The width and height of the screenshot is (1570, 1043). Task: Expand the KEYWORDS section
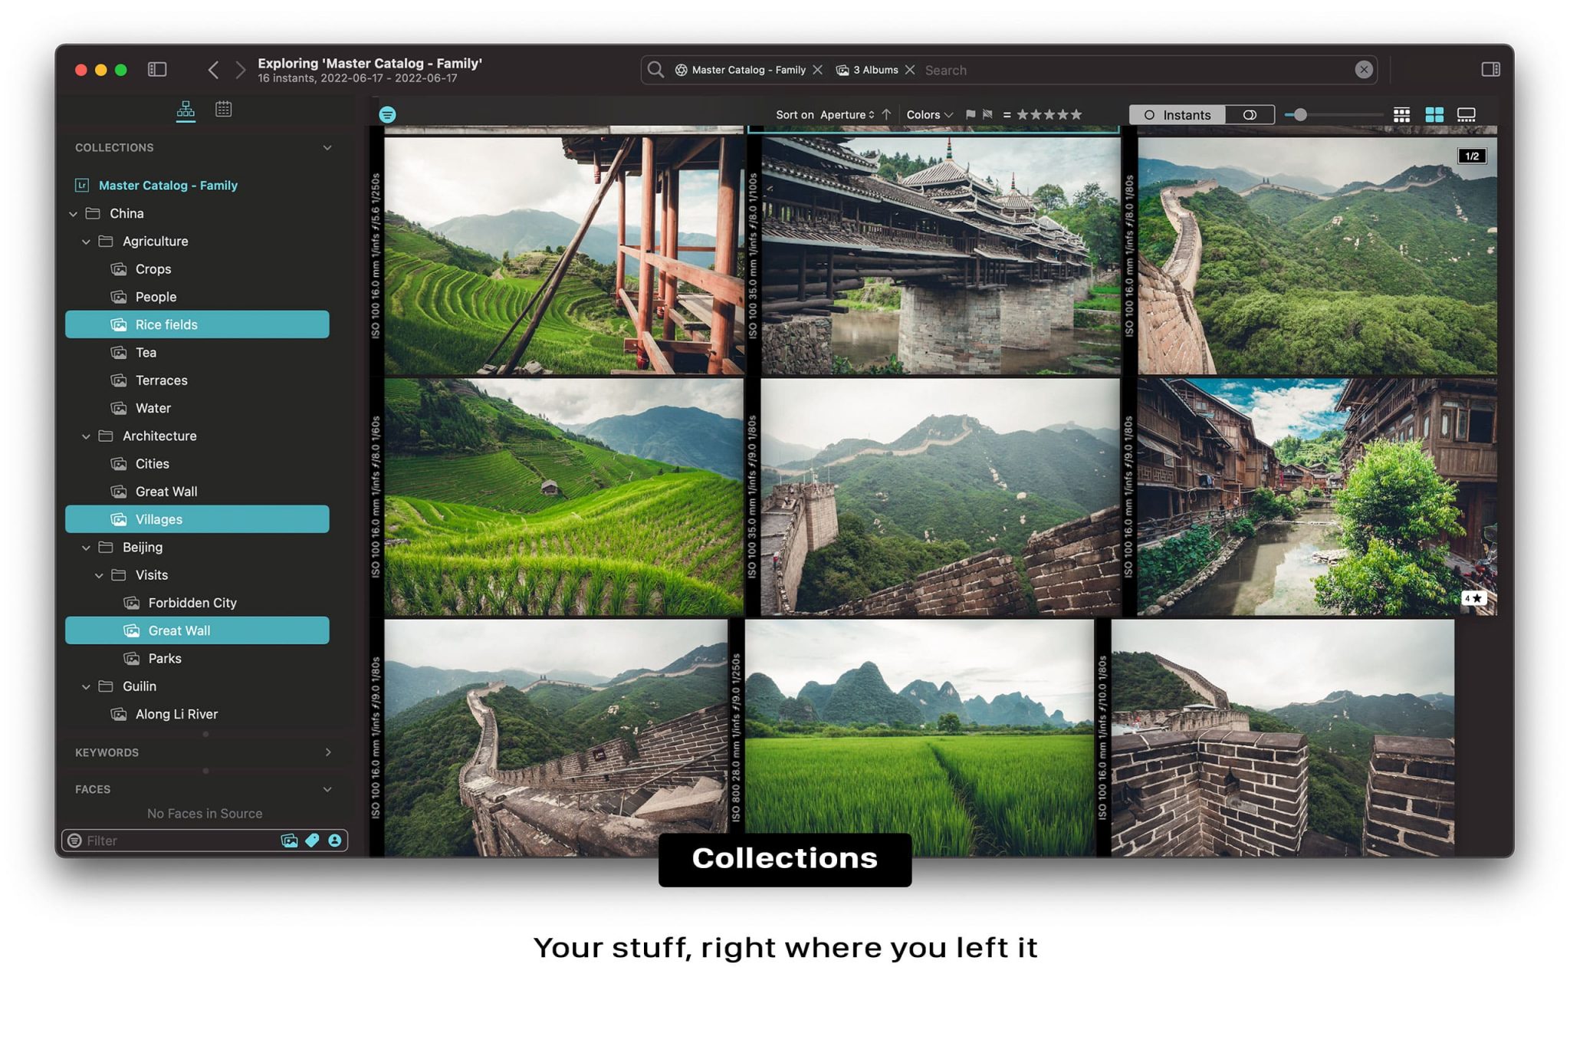tap(327, 752)
